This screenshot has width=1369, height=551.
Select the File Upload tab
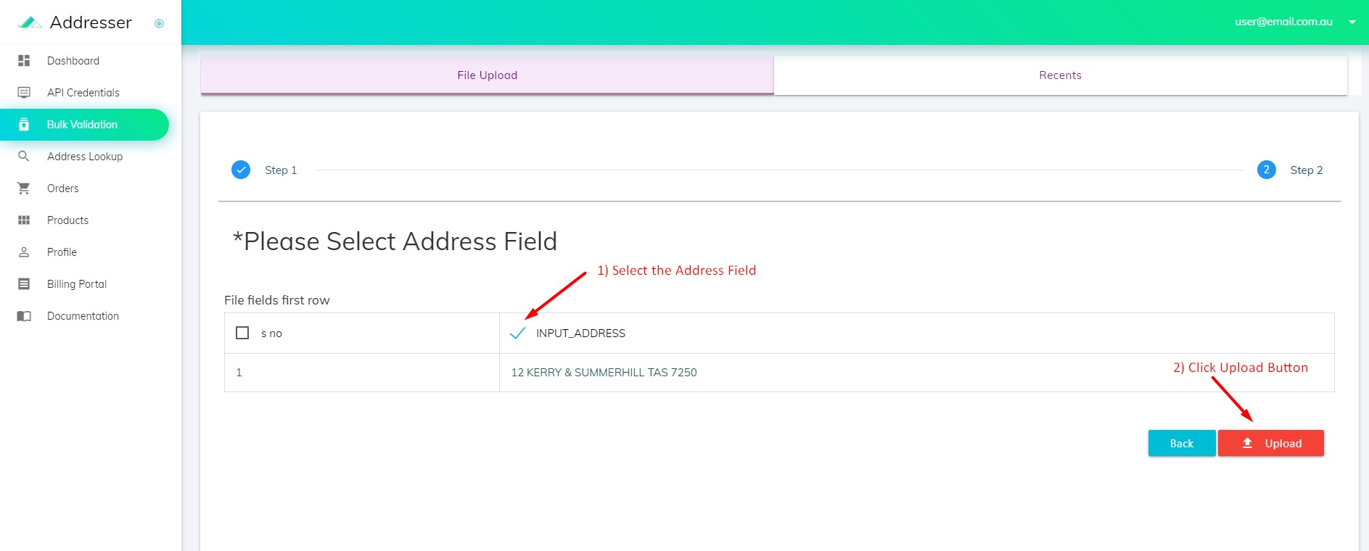(487, 75)
